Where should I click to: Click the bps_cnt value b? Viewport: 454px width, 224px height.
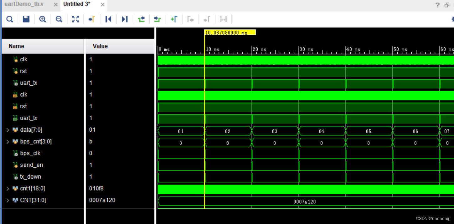(x=91, y=142)
